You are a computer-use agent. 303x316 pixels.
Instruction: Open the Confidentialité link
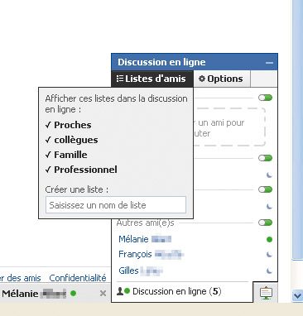(78, 278)
